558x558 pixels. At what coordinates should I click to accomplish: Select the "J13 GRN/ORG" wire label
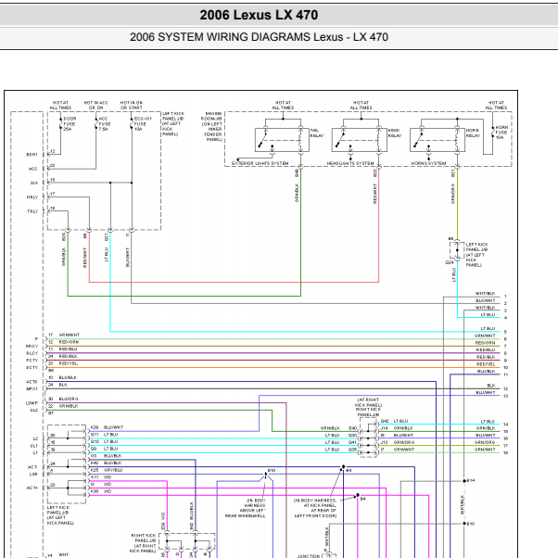[398, 442]
